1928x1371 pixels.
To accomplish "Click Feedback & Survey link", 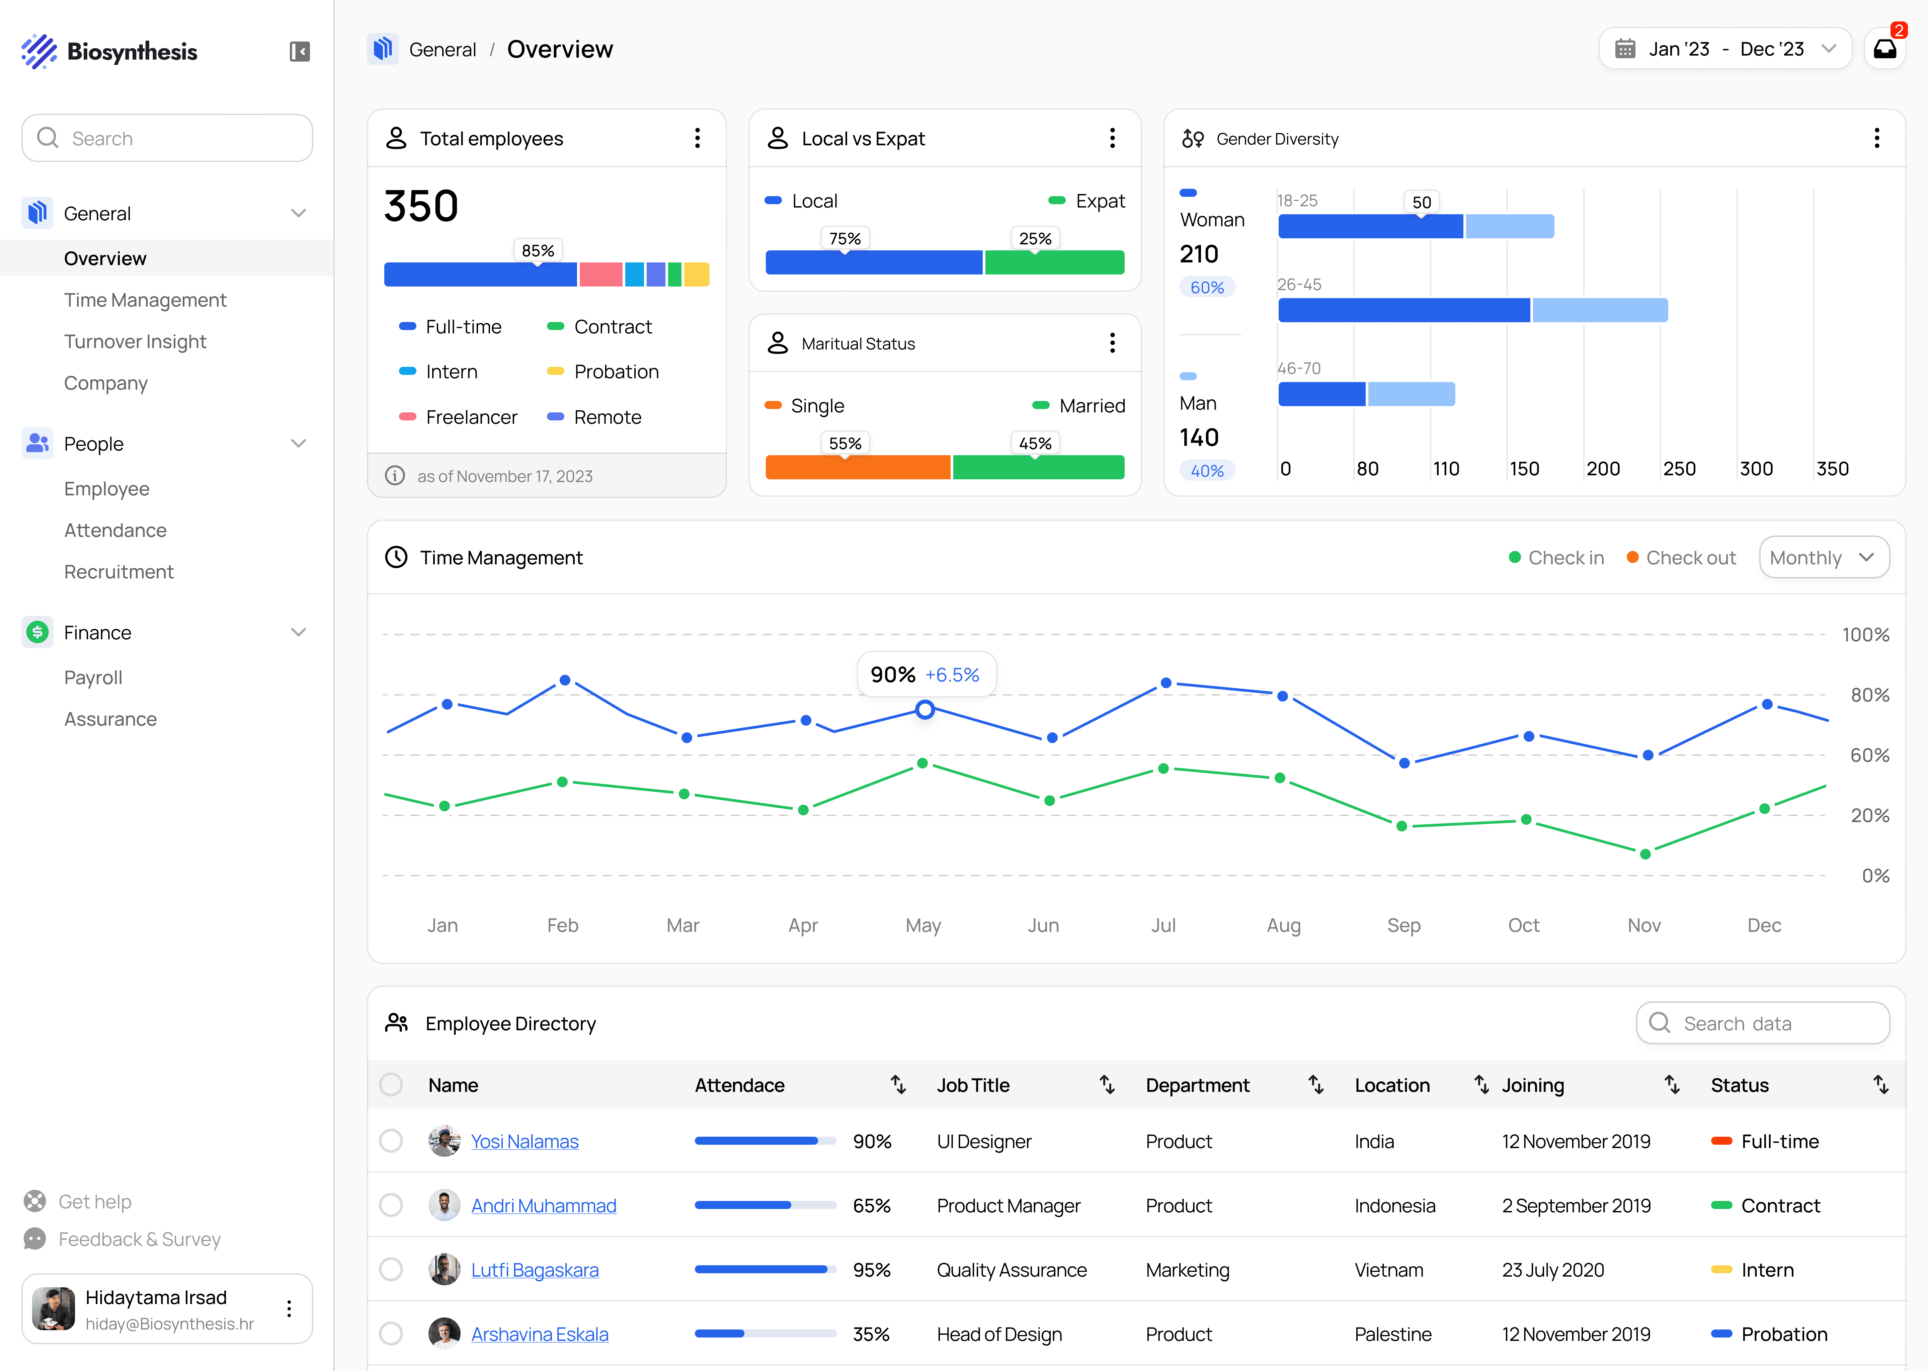I will coord(139,1239).
